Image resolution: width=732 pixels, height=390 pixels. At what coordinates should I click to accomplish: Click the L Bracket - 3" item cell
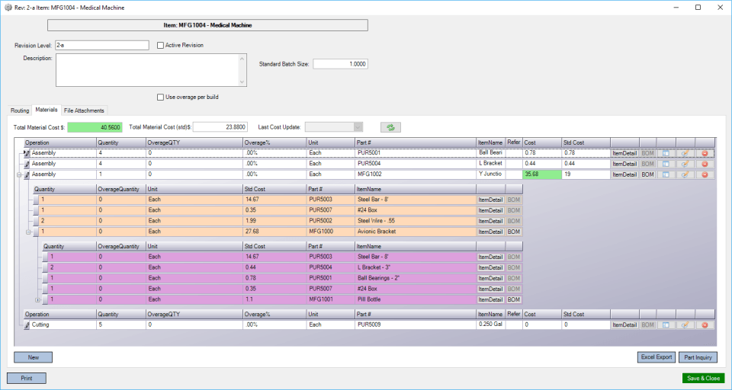point(416,268)
